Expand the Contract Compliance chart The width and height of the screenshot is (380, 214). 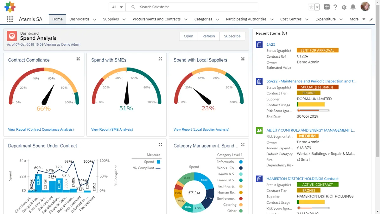pos(78,59)
